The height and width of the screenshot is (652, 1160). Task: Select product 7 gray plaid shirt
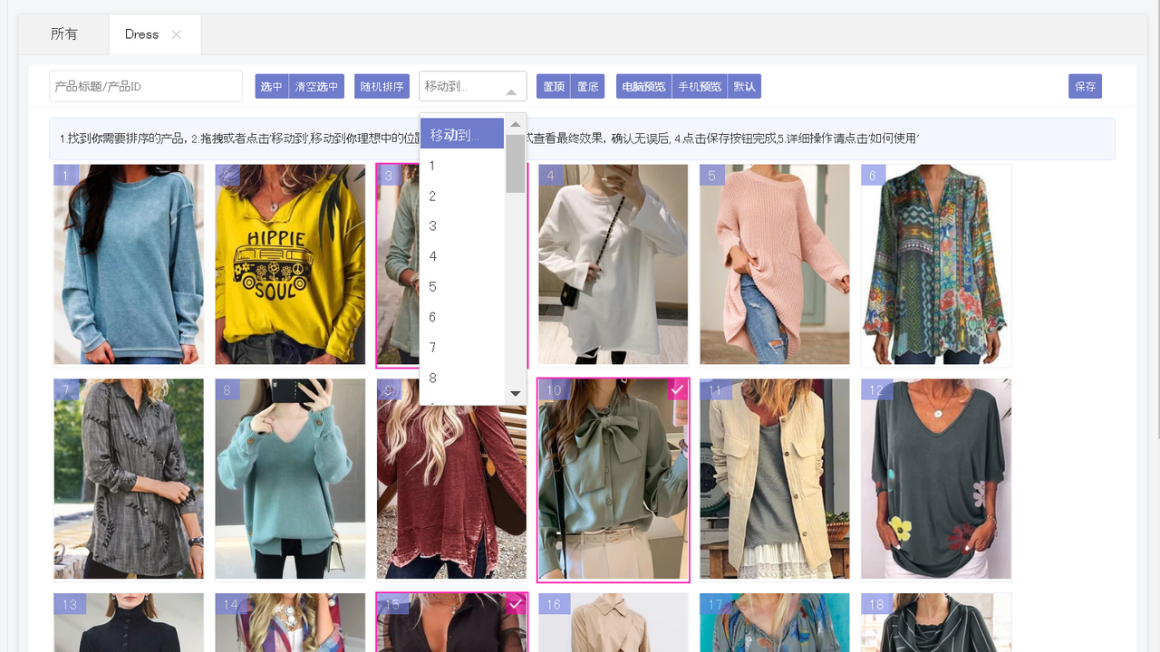tap(129, 479)
